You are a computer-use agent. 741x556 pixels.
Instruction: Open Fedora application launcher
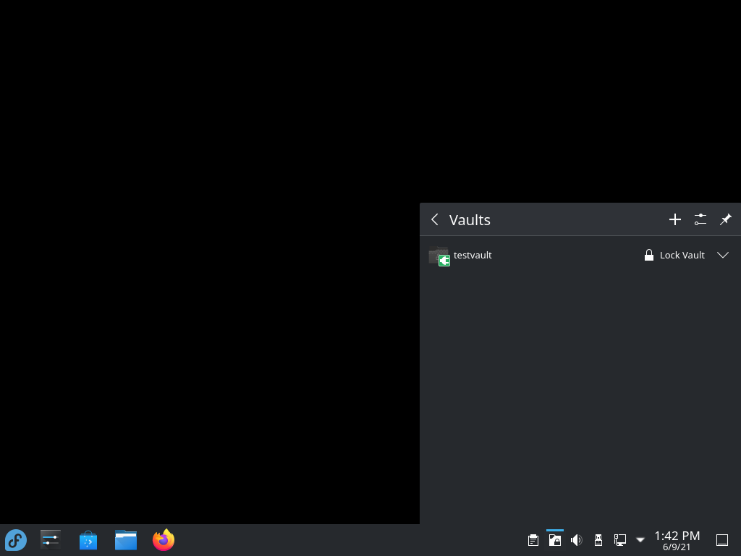[16, 540]
